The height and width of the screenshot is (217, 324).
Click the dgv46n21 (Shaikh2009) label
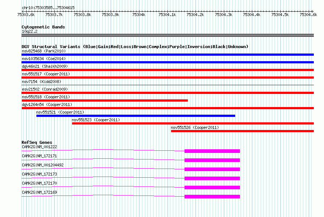pos(45,66)
